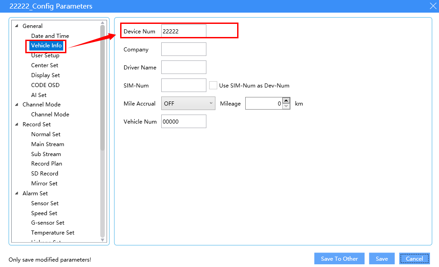Click the tree panel scrollbar thumb
Screen dimensions: 439x267
[x=103, y=88]
